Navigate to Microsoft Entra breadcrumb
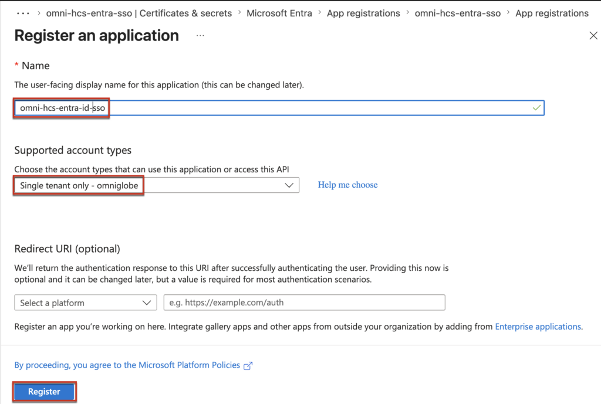 click(279, 13)
